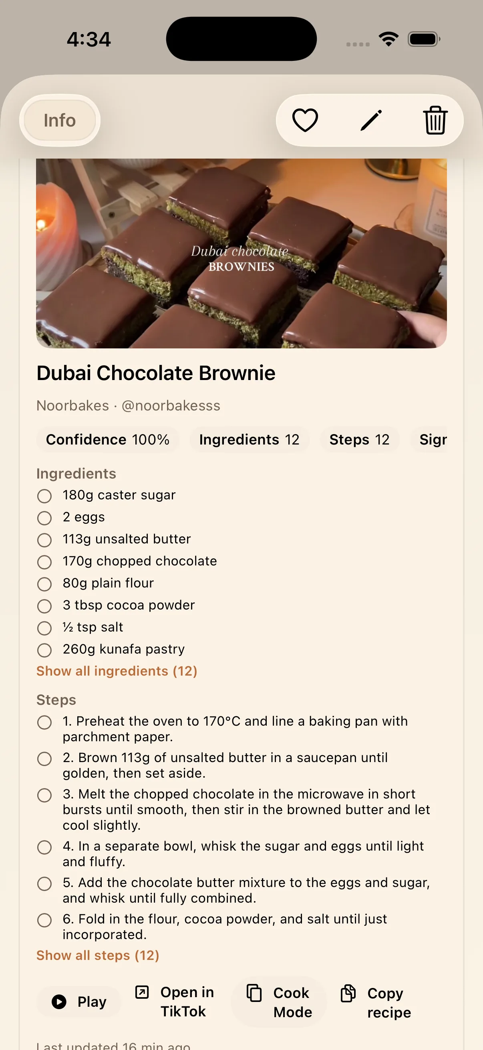483x1050 pixels.
Task: Select the Steps 12 chip
Action: tap(360, 439)
